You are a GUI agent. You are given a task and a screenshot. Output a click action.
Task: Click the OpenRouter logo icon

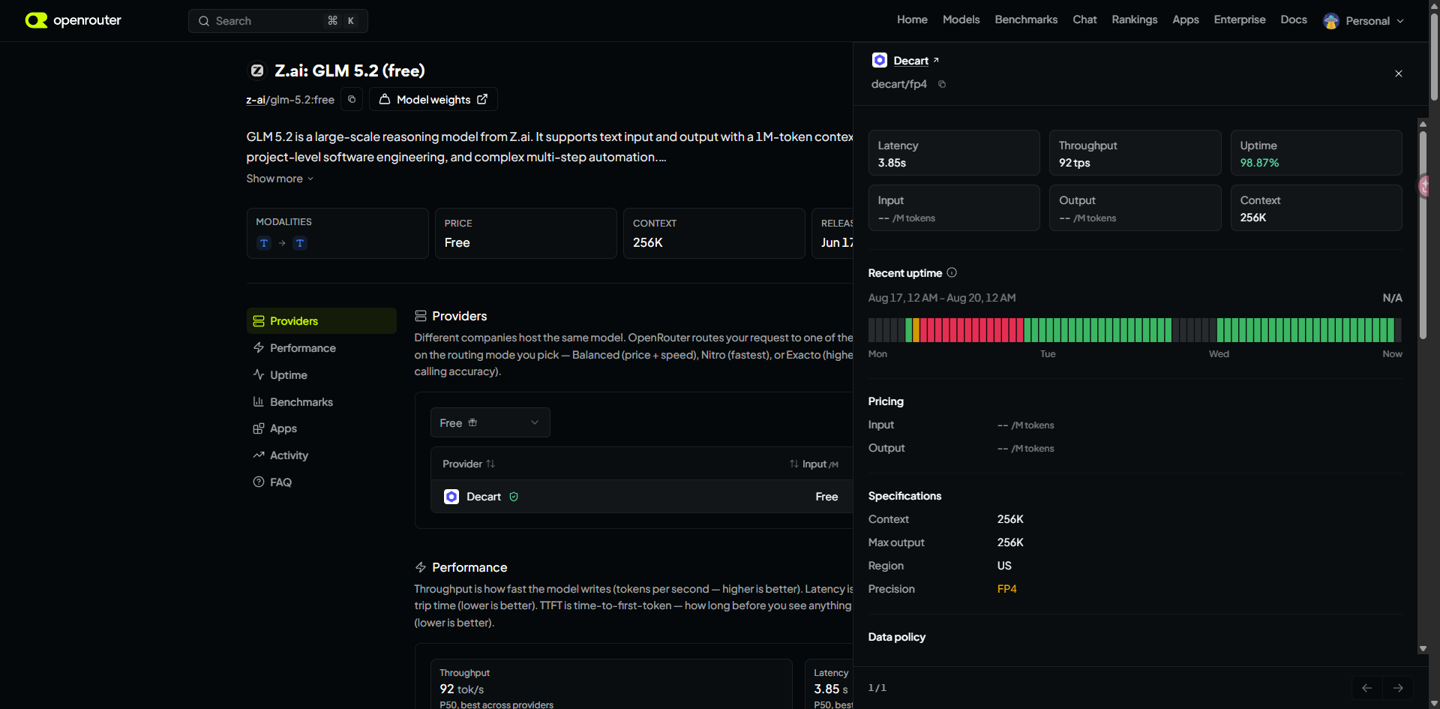tap(36, 20)
